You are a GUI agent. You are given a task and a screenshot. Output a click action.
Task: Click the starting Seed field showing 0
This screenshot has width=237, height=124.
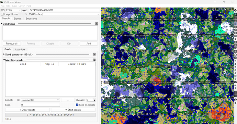[40, 105]
